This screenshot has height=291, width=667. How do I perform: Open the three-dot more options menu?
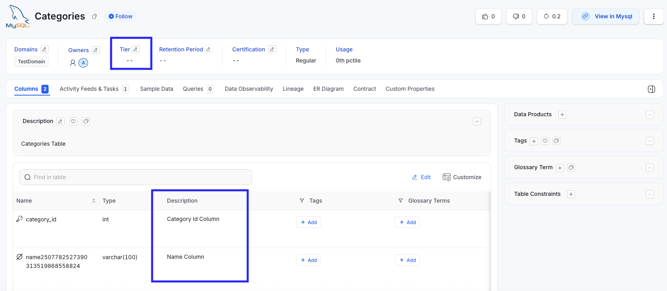(x=653, y=16)
